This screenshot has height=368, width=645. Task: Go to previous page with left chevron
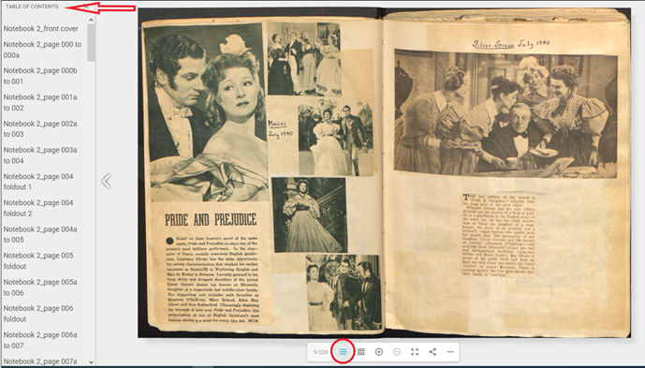coord(106,181)
